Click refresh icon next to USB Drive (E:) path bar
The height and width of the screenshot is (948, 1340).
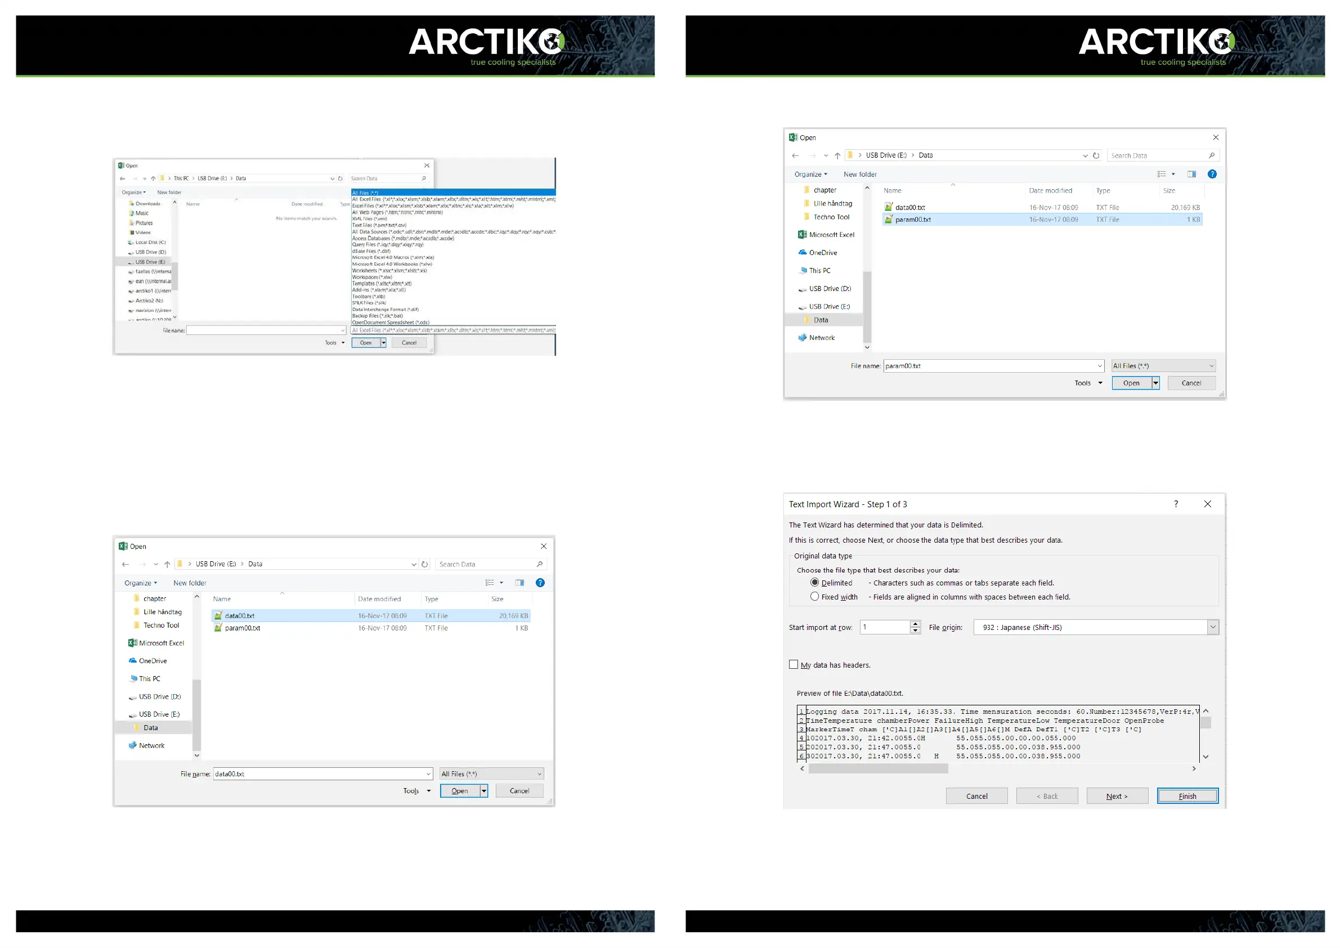1096,155
